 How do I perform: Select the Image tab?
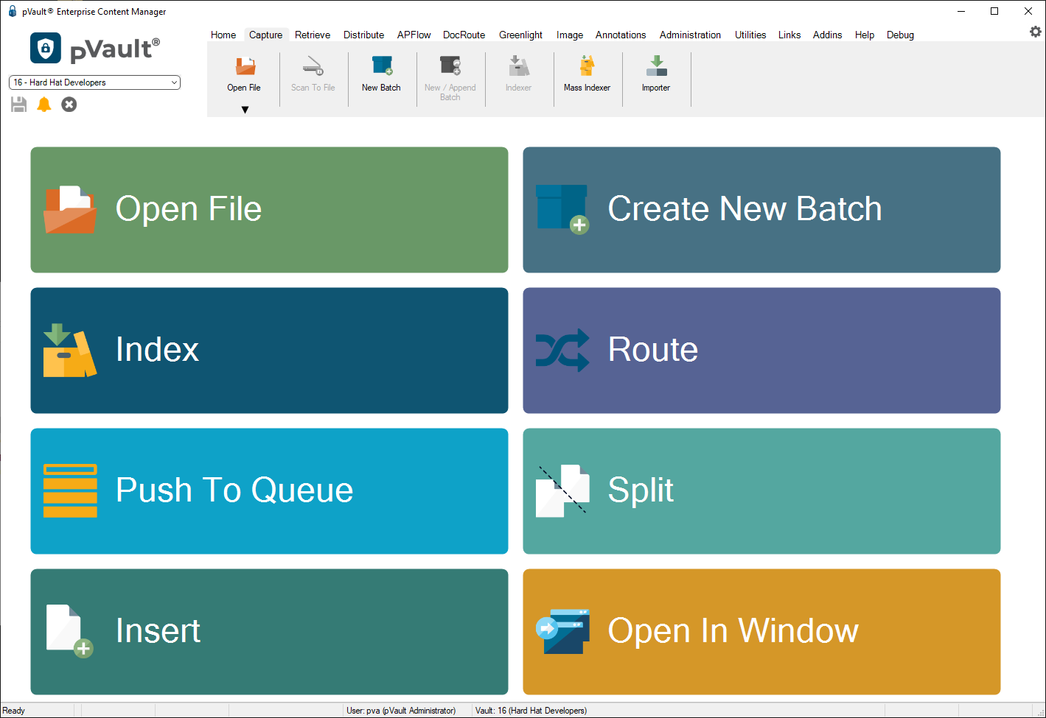tap(569, 35)
